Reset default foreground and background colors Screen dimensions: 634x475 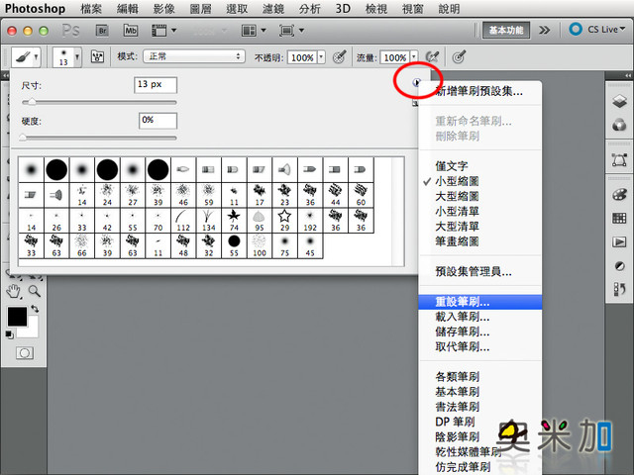9,334
